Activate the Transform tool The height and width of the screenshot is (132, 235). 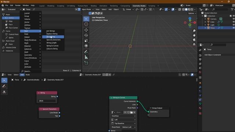tap(86, 46)
